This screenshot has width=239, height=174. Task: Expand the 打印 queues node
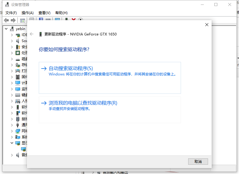point(12,71)
